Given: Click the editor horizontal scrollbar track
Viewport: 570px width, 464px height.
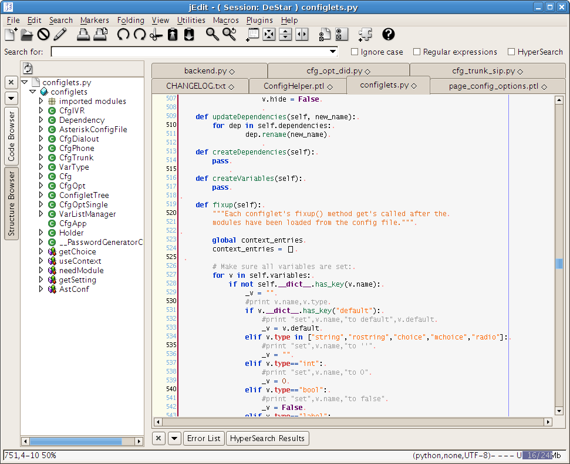Looking at the screenshot, I should 353,422.
